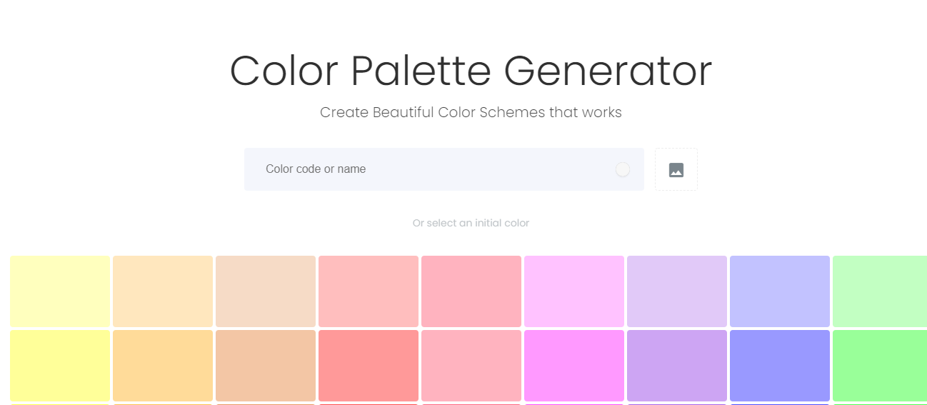Click the color preview circle in search field

[x=623, y=169]
